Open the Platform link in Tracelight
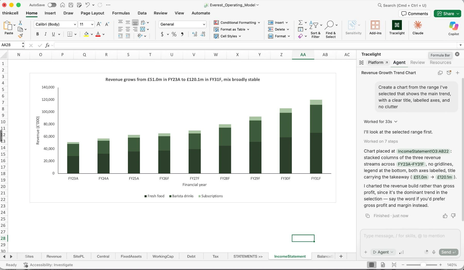 point(378,62)
